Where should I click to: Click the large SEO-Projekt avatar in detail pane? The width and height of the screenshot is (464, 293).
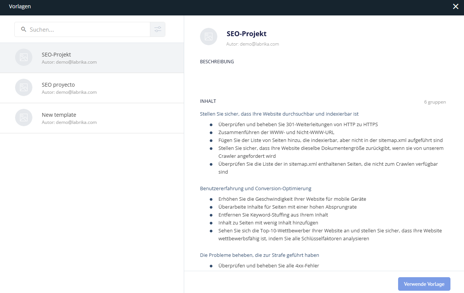point(209,37)
